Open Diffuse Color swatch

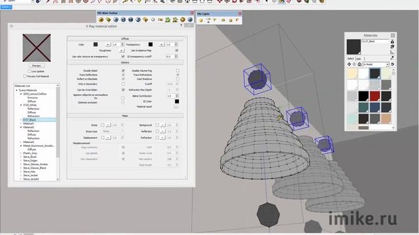click(x=96, y=44)
